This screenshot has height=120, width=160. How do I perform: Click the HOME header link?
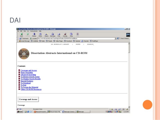click(78, 44)
